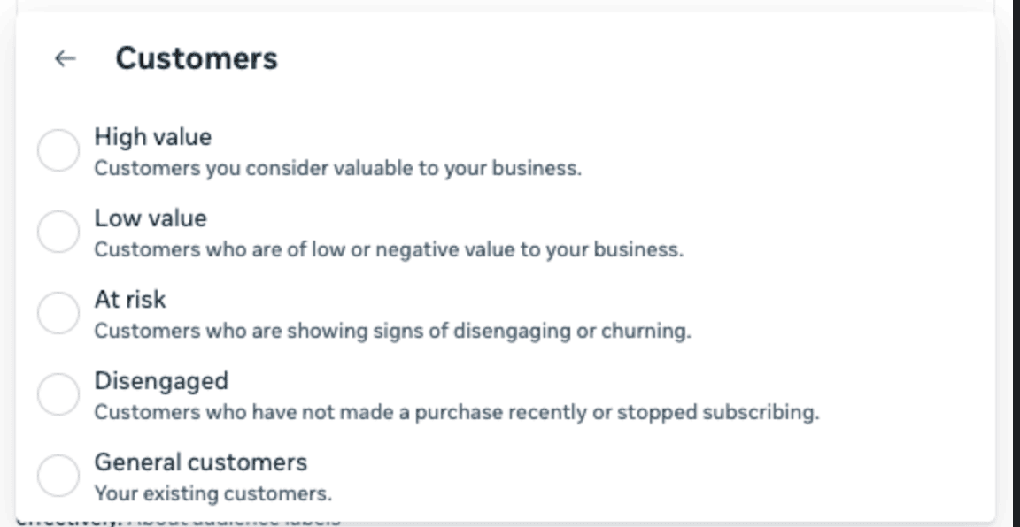Select the High value radio button

[x=58, y=150]
